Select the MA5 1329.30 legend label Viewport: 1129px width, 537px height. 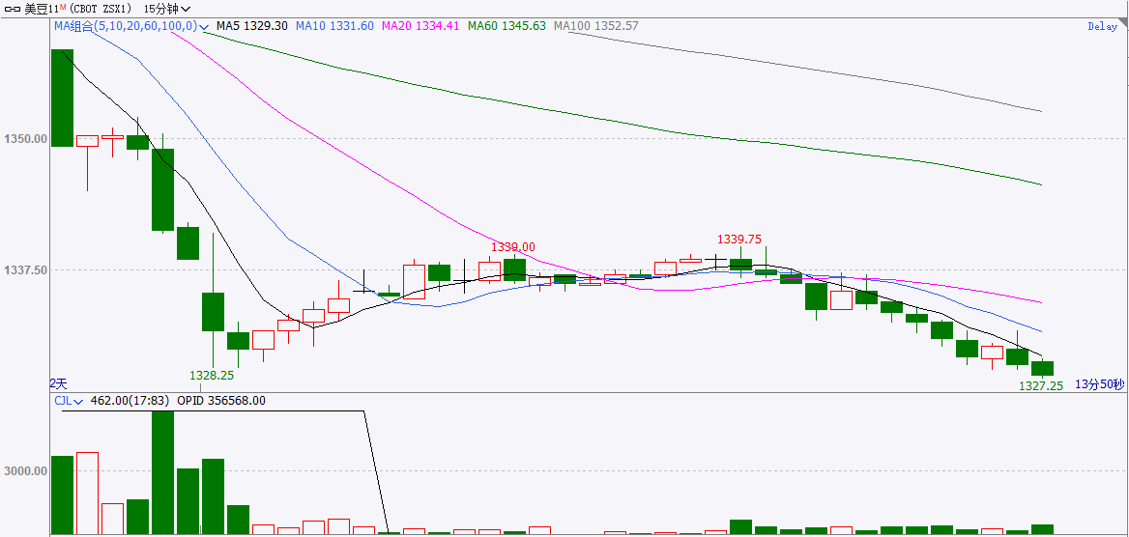click(251, 26)
